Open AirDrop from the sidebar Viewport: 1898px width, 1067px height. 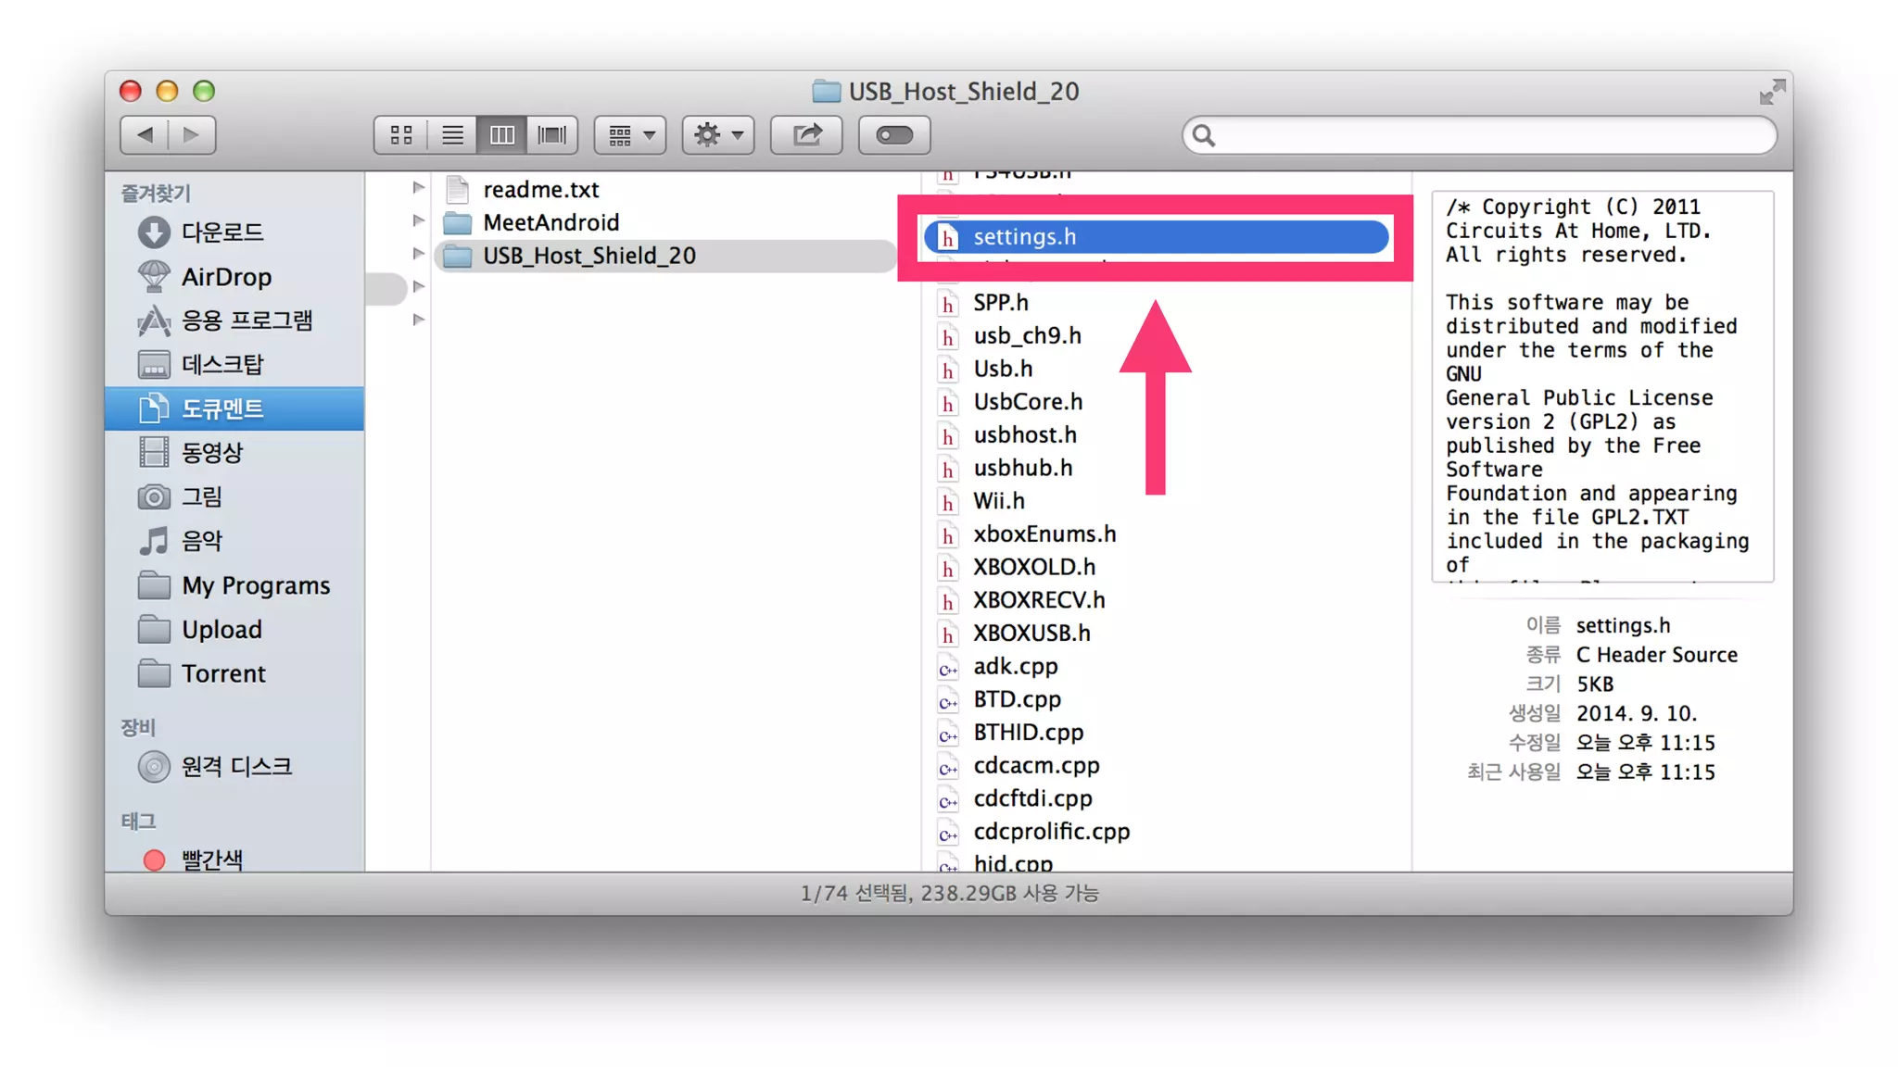coord(226,277)
